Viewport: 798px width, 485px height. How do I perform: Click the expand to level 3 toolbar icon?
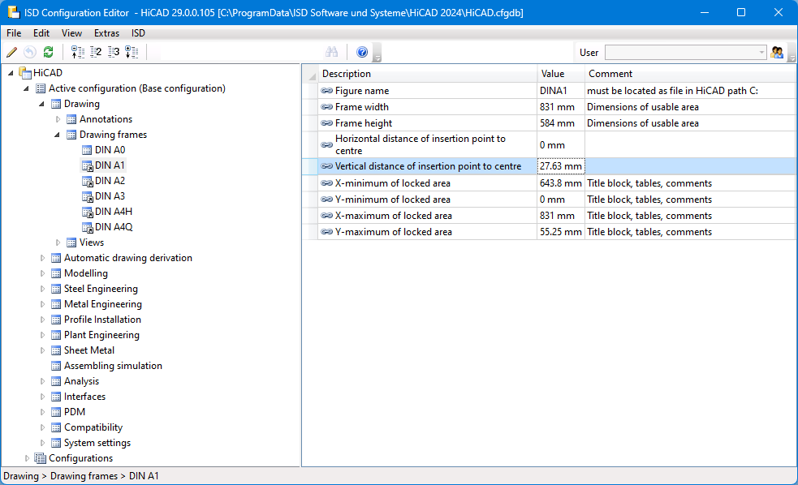click(114, 52)
